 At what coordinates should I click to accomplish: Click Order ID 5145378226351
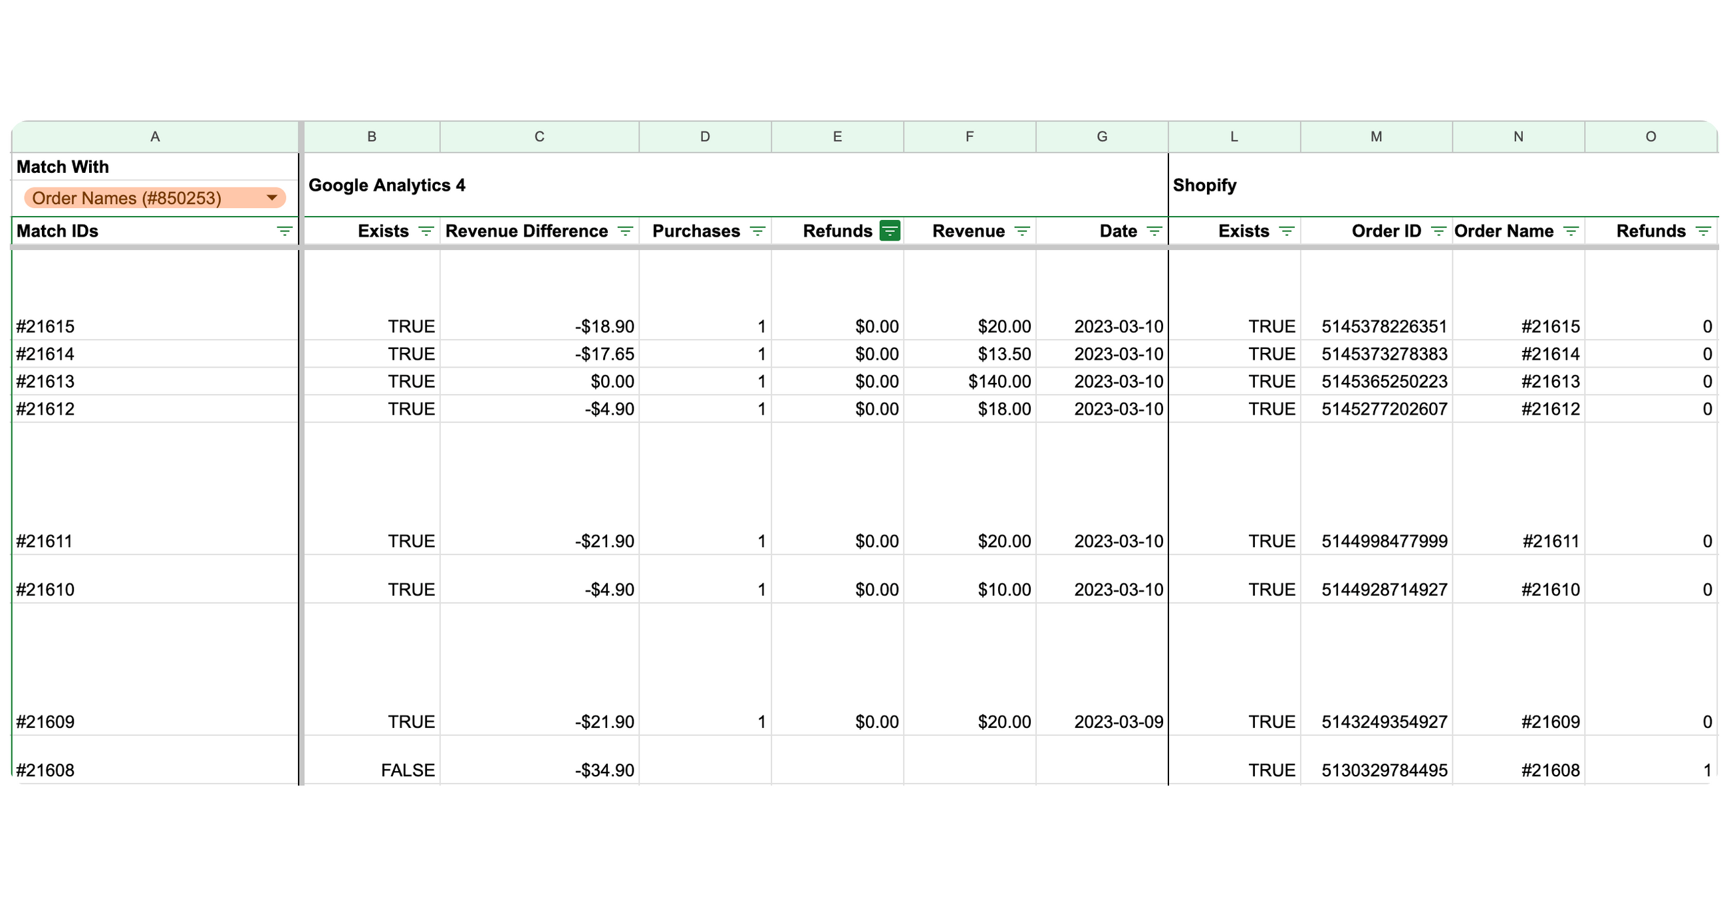(1384, 327)
